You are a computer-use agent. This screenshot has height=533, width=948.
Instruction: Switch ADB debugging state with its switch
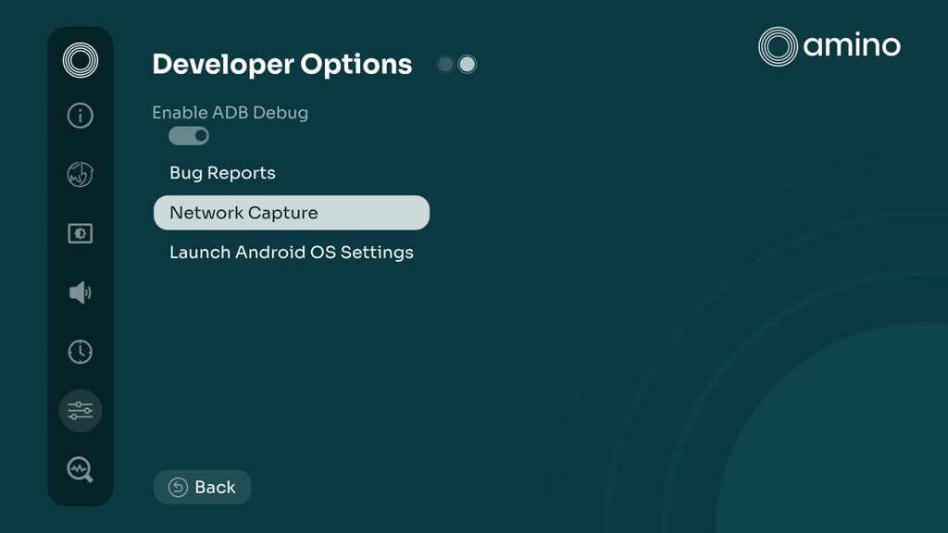click(189, 135)
